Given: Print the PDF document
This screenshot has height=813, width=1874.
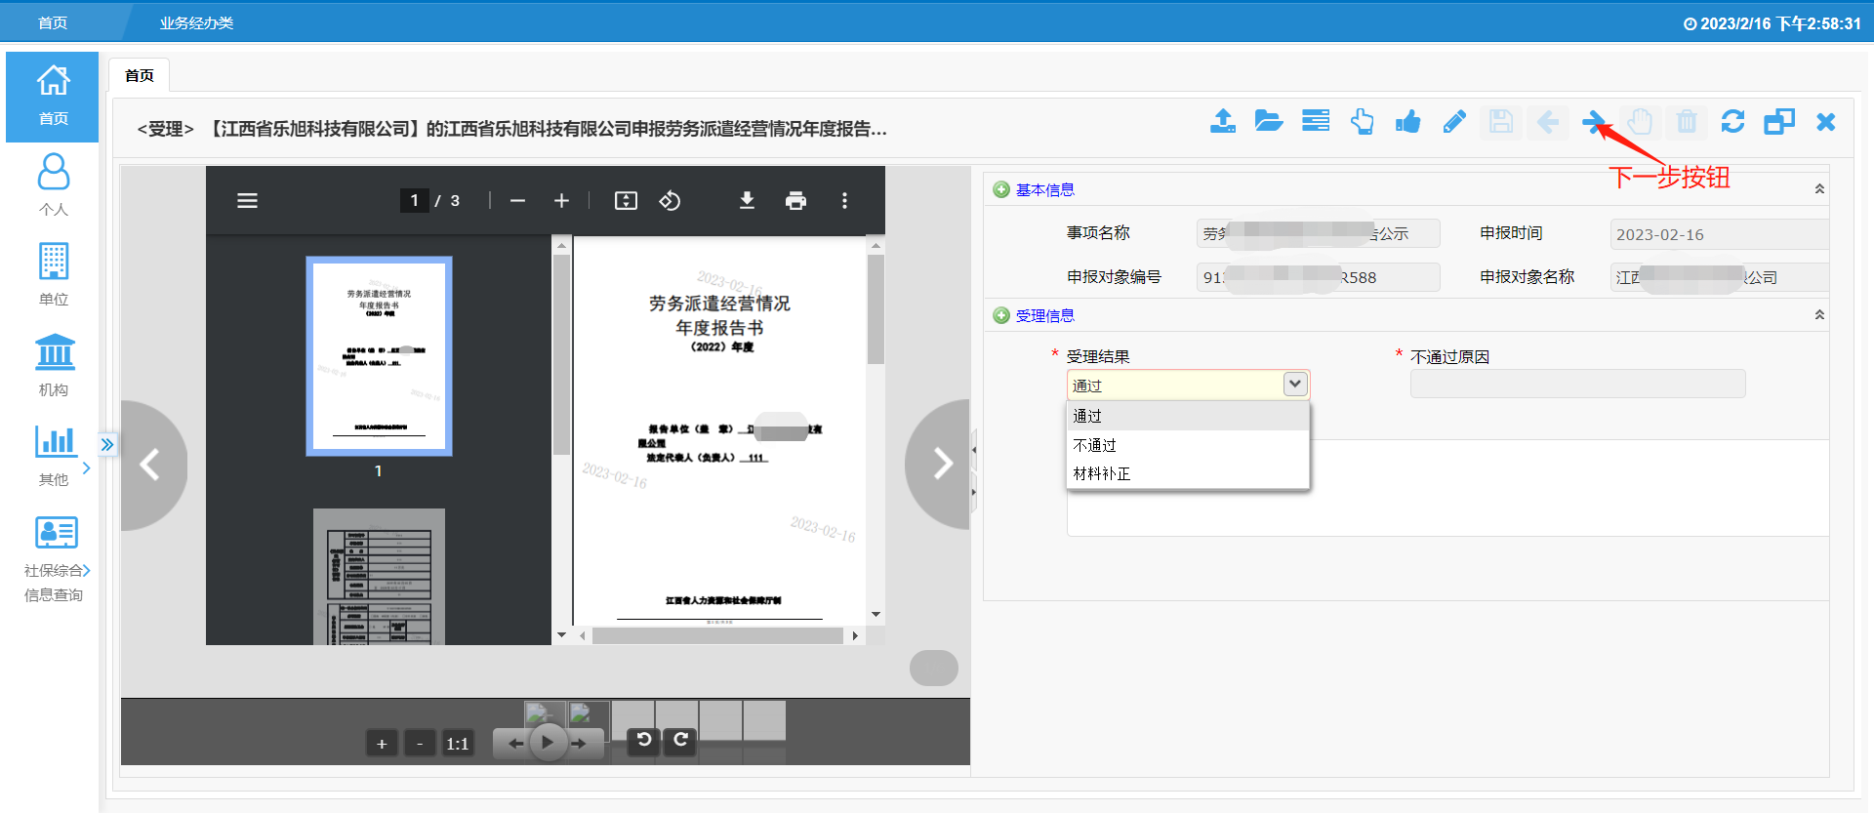Looking at the screenshot, I should pyautogui.click(x=796, y=200).
